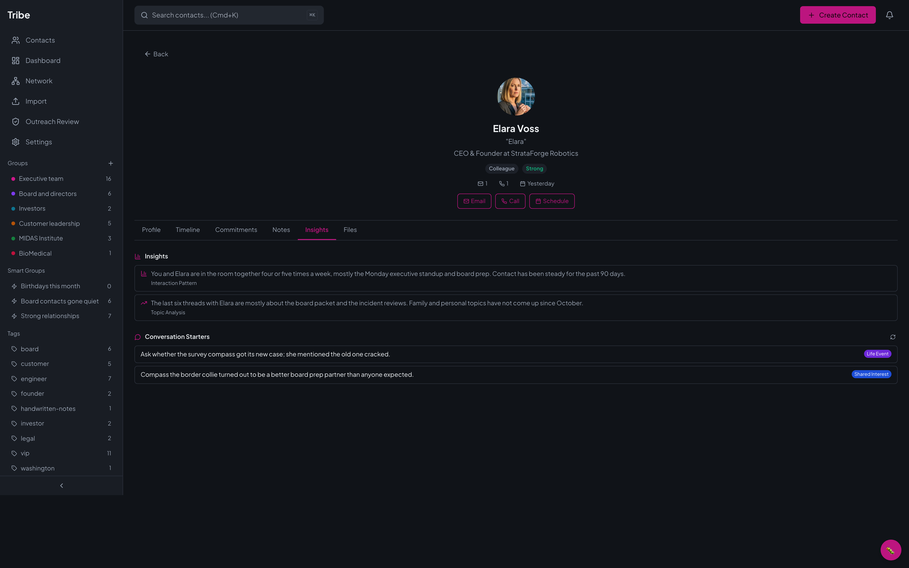Switch to the Timeline tab
Viewport: 909px width, 568px height.
tap(188, 230)
